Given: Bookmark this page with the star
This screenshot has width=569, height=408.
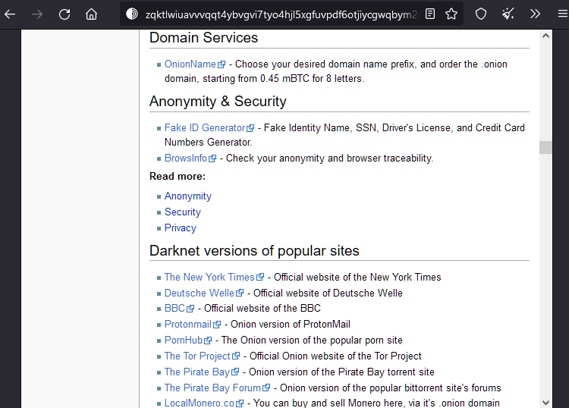Looking at the screenshot, I should point(451,14).
